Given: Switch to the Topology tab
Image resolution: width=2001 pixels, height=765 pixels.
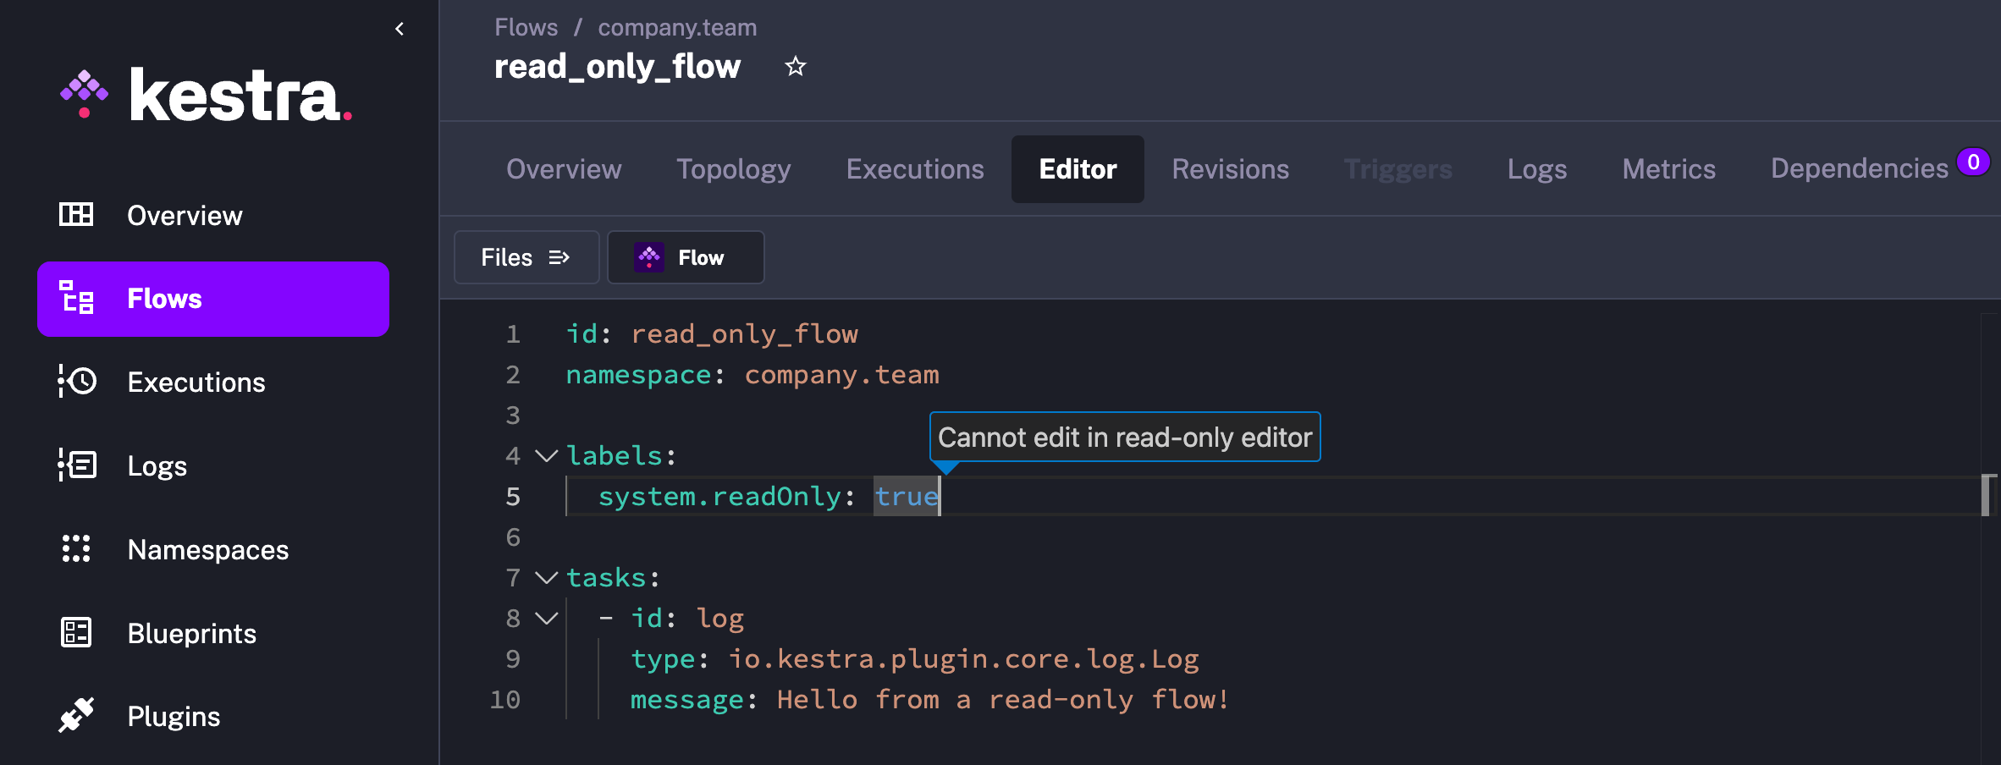Looking at the screenshot, I should coord(733,169).
